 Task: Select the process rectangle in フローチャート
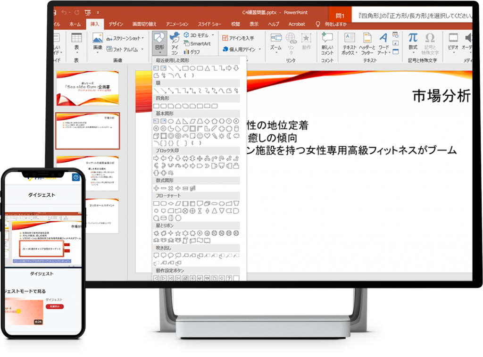156,203
